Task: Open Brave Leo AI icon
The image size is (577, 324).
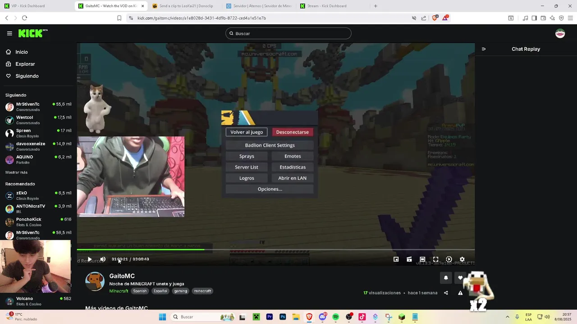Action: coord(552,18)
